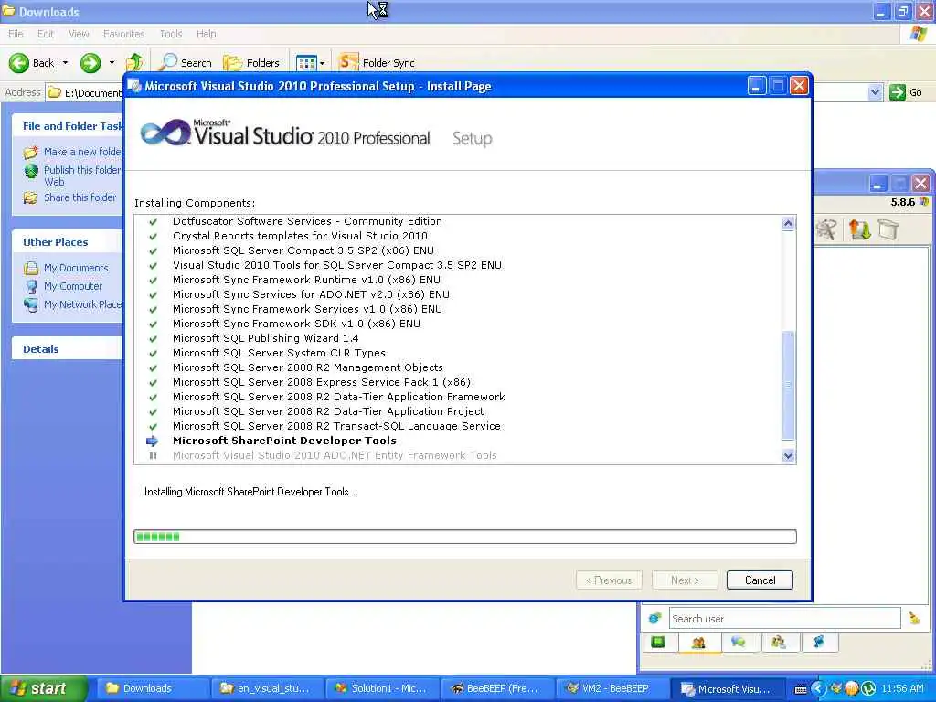Screen dimensions: 936x702
Task: Select the groups tab in BeeBEEP
Action: (x=779, y=642)
